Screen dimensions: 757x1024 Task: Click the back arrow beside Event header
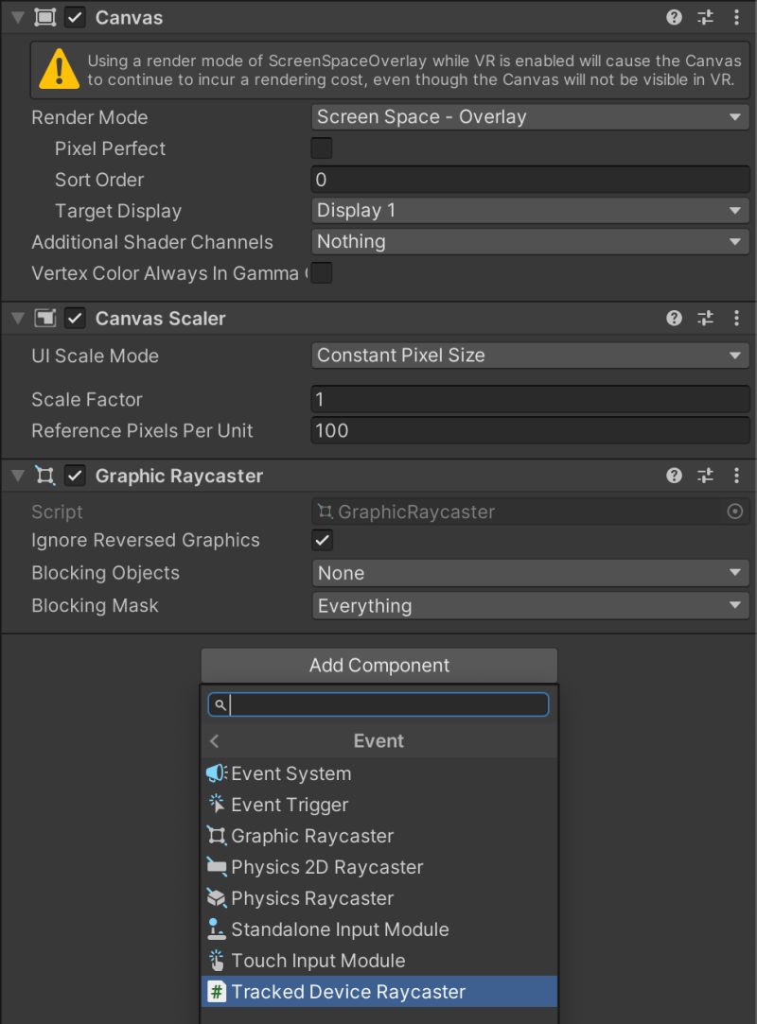click(214, 741)
